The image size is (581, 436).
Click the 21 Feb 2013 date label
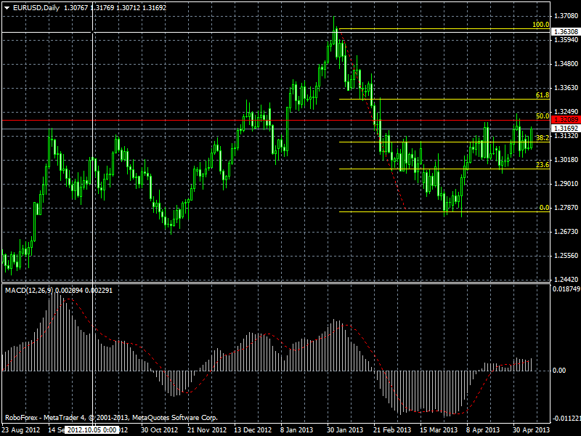pyautogui.click(x=391, y=430)
